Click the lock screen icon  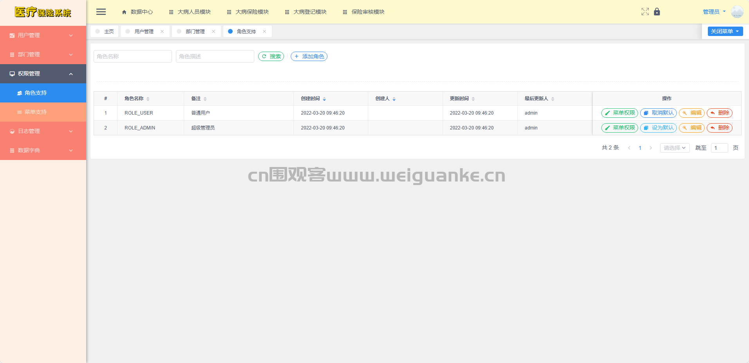click(657, 12)
